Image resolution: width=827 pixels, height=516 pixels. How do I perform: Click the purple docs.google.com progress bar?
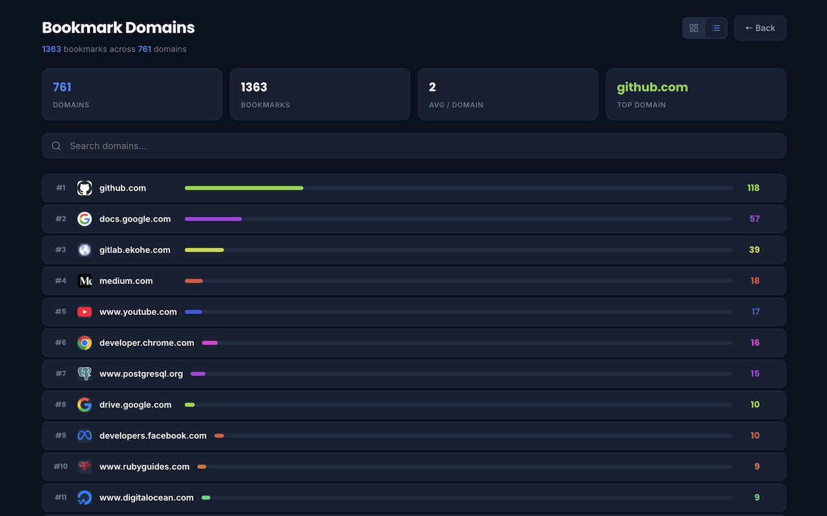pos(213,219)
